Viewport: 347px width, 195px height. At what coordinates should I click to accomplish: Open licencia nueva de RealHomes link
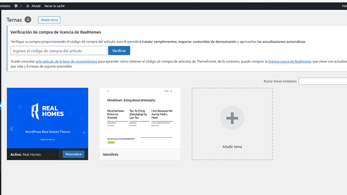(290, 61)
